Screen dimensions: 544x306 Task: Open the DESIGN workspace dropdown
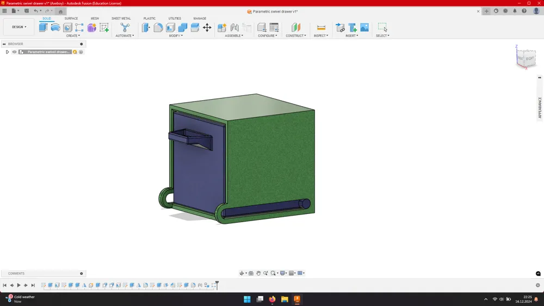click(19, 27)
